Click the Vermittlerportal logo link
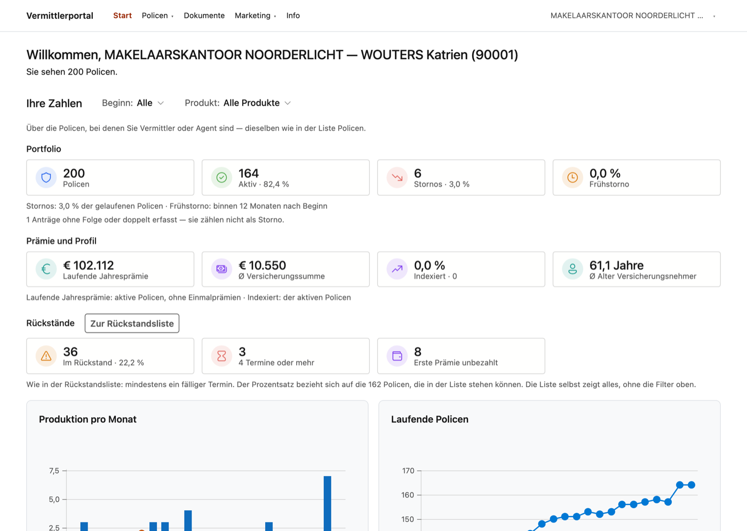The width and height of the screenshot is (747, 531). (60, 15)
